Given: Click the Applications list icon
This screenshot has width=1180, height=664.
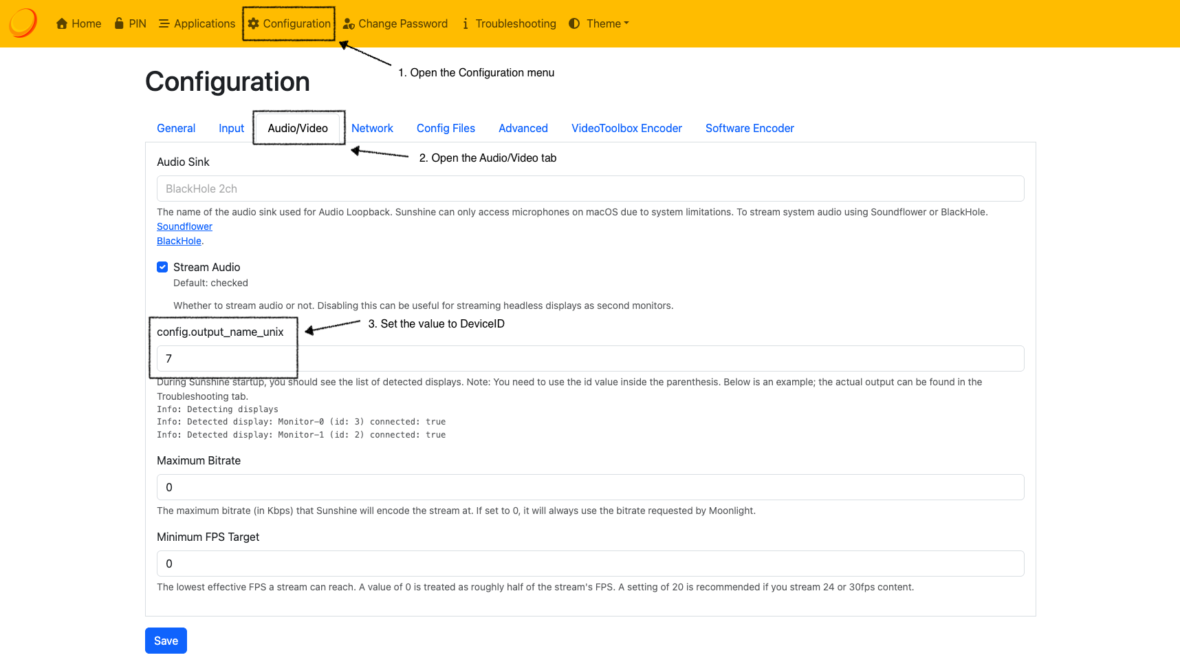Looking at the screenshot, I should tap(165, 23).
